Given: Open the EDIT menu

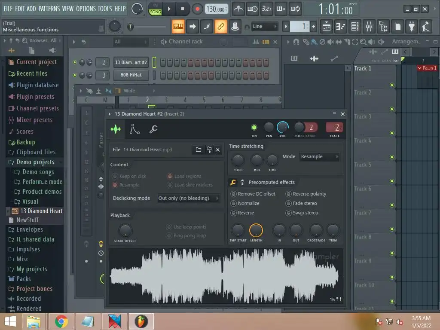Looking at the screenshot, I should coord(20,9).
